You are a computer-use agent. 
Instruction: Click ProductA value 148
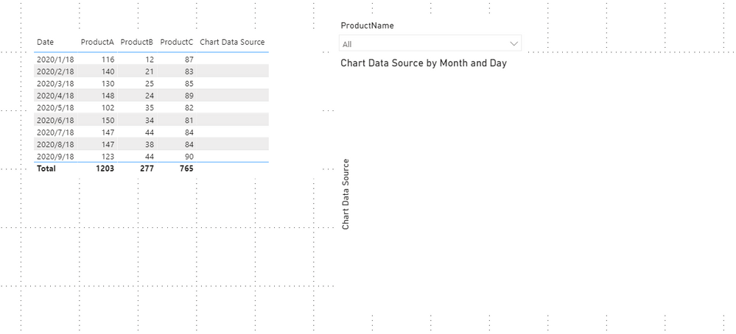tap(108, 96)
